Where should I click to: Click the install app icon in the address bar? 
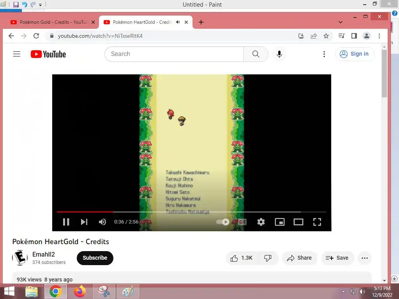click(x=301, y=36)
